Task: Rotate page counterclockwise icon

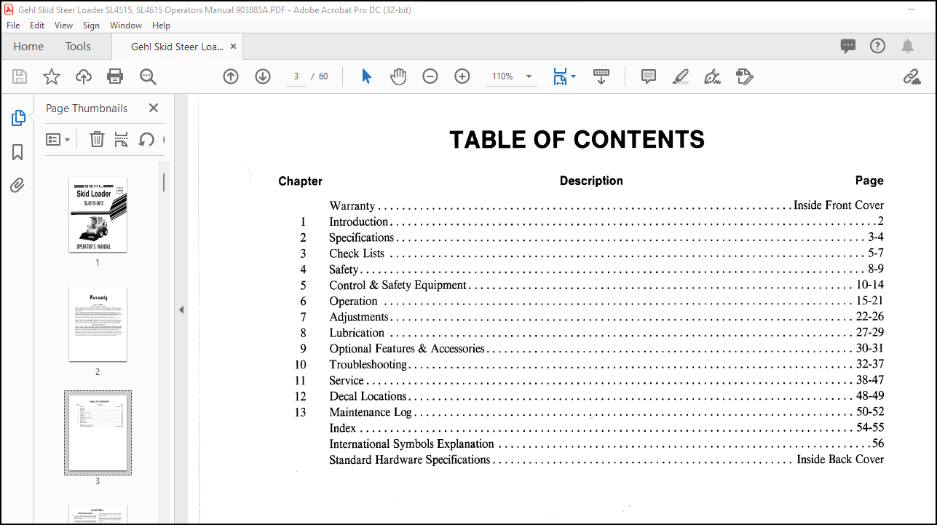Action: coord(146,139)
